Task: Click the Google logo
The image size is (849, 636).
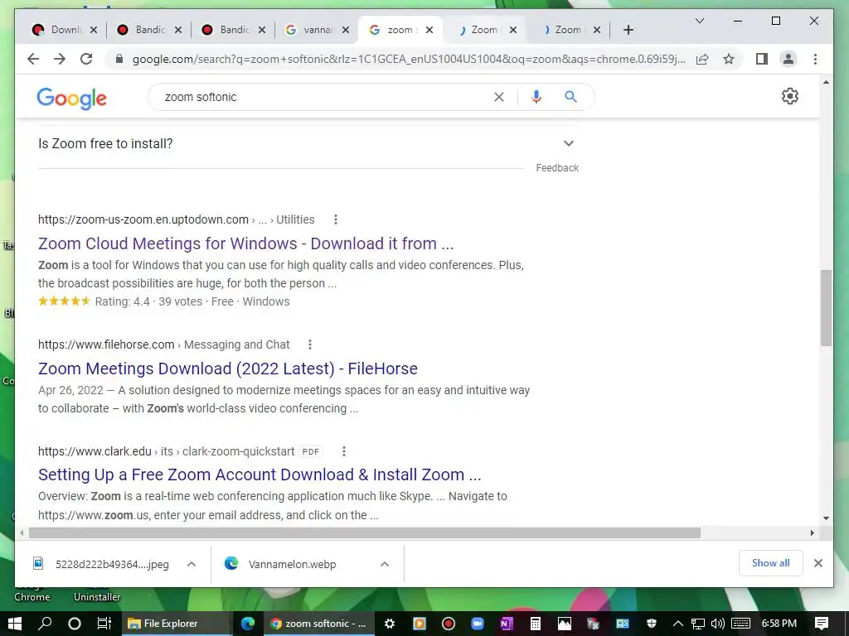Action: click(71, 99)
